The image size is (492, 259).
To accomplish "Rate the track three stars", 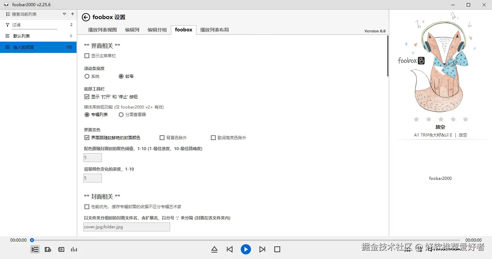I will tap(441, 119).
